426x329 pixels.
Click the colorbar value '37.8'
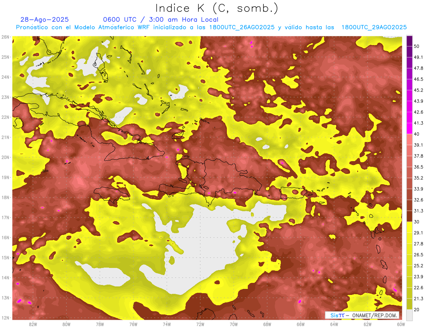pos(418,156)
